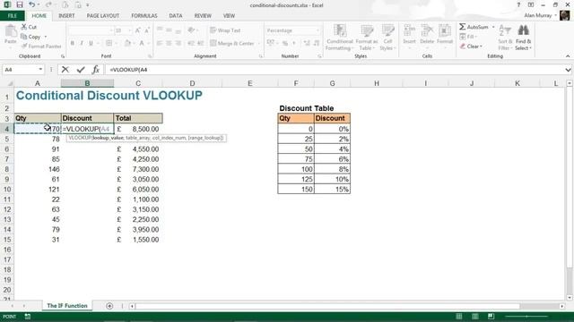Click the Save icon in quick access toolbar
Image resolution: width=574 pixels, height=322 pixels.
point(20,4)
